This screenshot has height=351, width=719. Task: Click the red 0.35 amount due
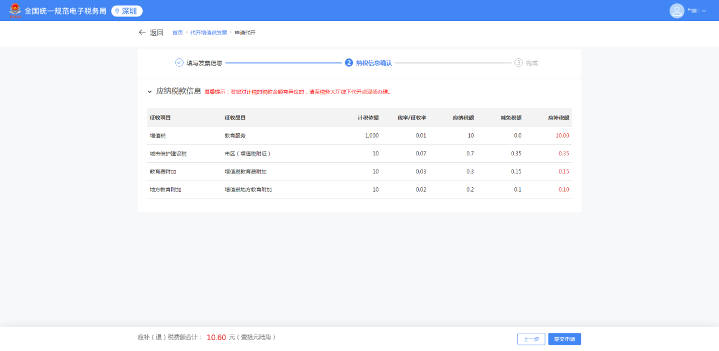pos(564,154)
